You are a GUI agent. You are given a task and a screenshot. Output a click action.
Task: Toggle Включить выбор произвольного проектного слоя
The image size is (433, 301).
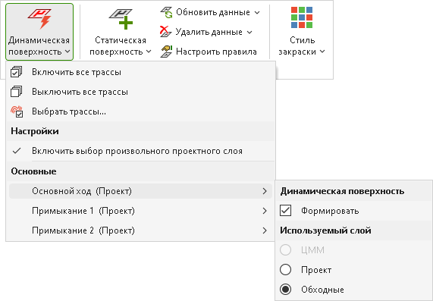click(x=140, y=151)
